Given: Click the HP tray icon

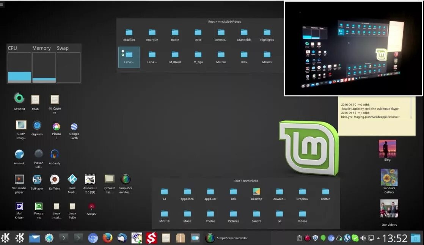Looking at the screenshot, I should click(347, 238).
